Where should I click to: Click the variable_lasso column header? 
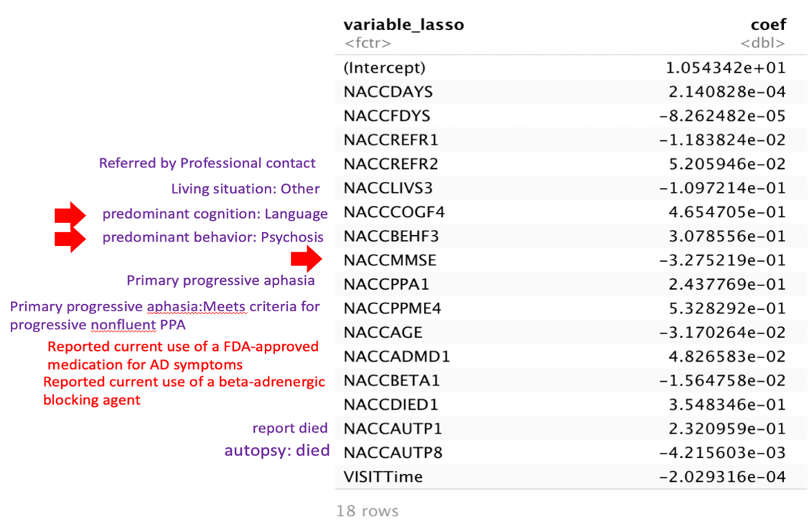point(404,24)
